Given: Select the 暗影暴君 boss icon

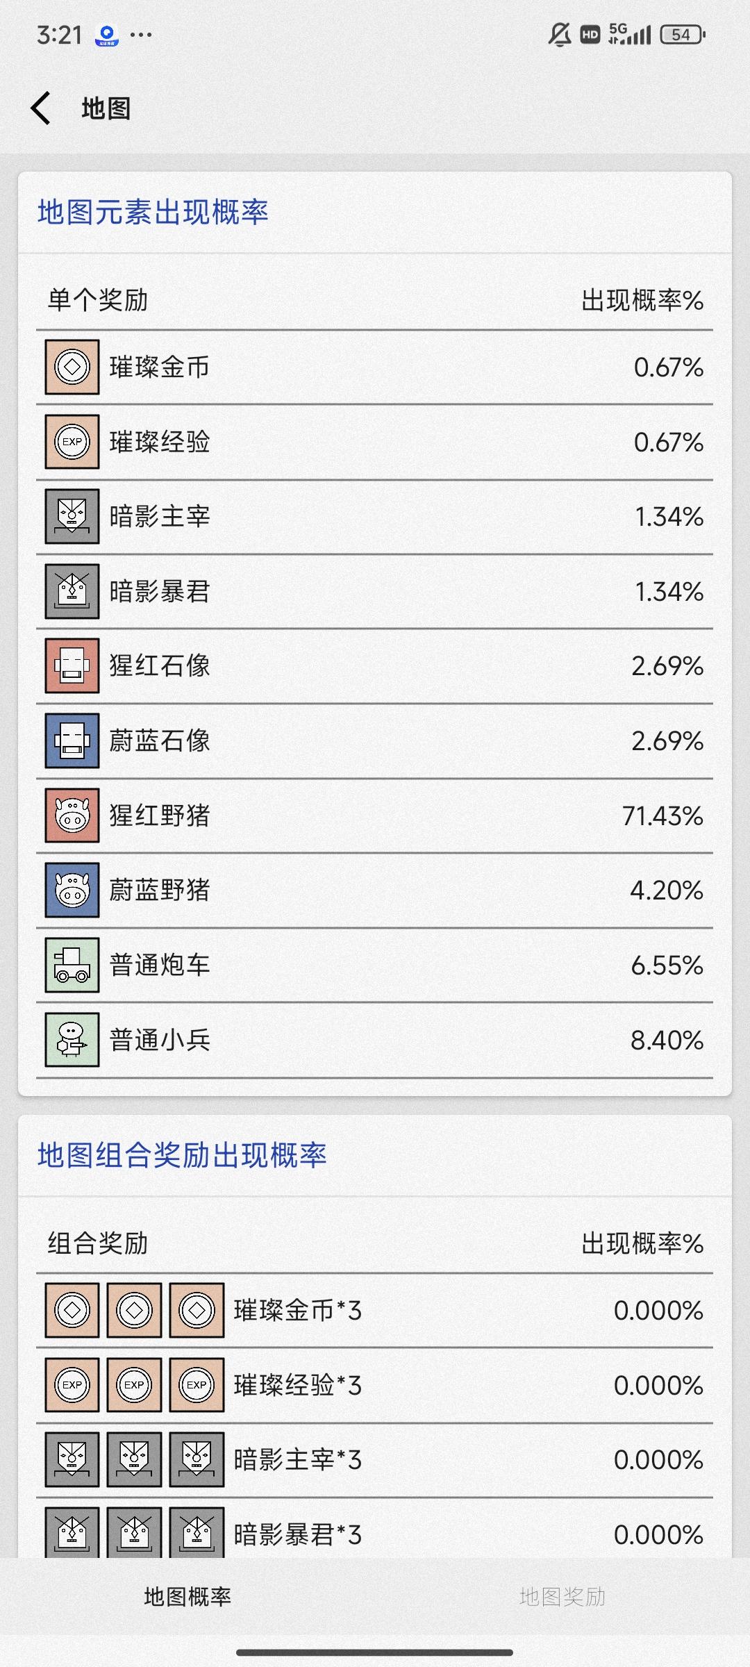Looking at the screenshot, I should click(72, 591).
